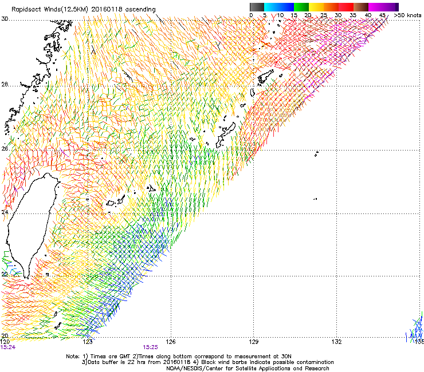Screen dimensions: 424x372
Task: Click the cyan 5-10 knots legend swatch
Action: (271, 7)
